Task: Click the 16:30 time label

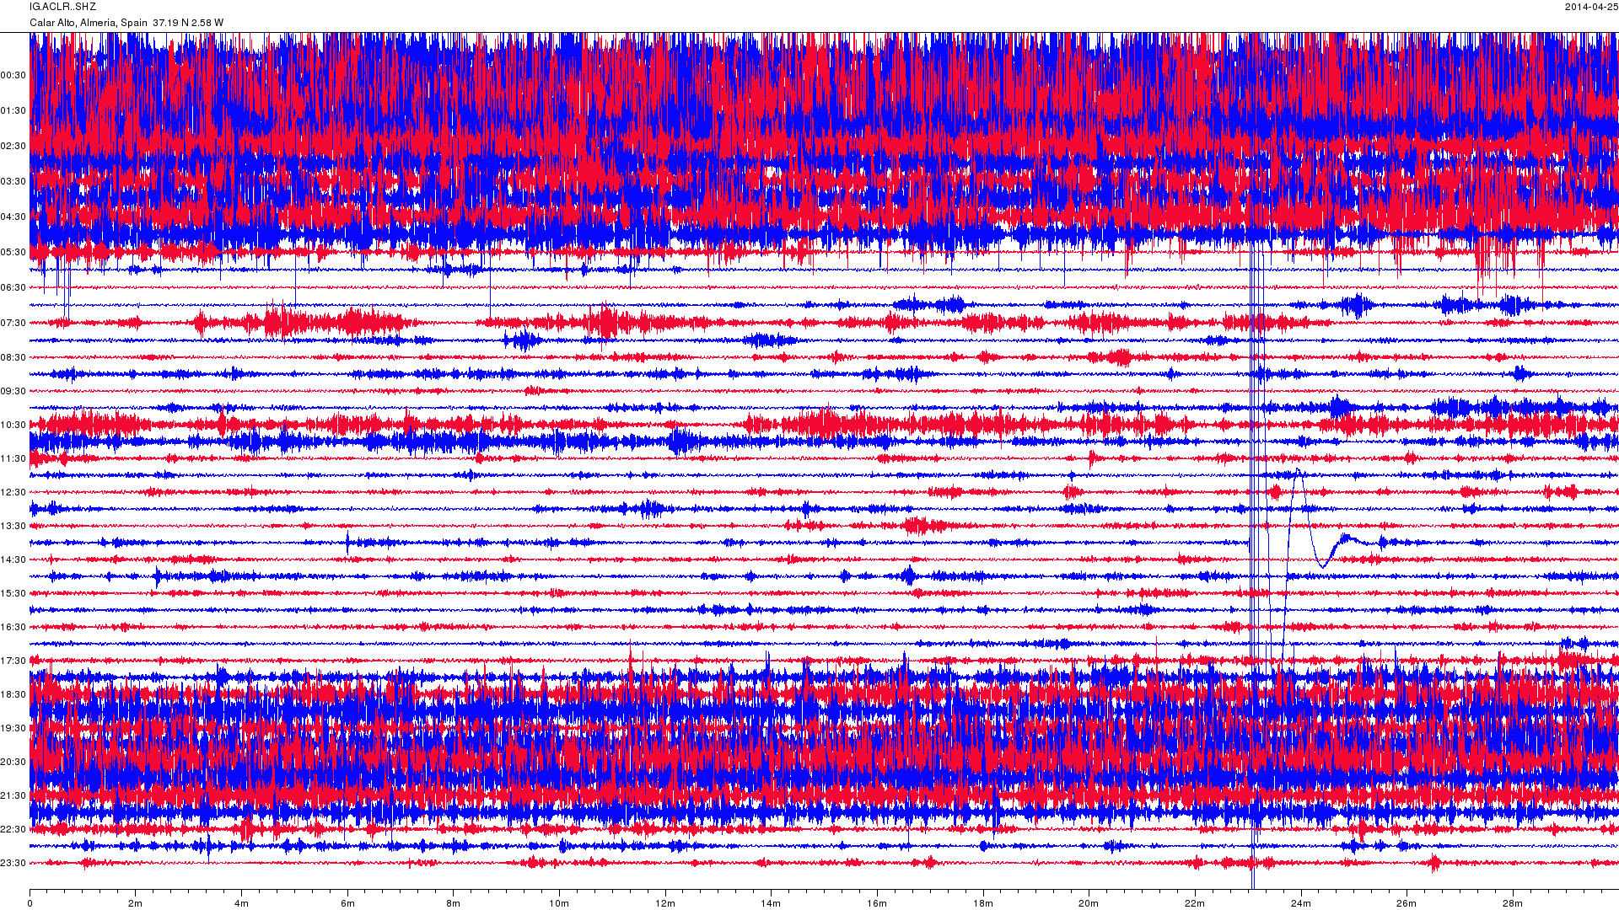Action: coord(13,628)
